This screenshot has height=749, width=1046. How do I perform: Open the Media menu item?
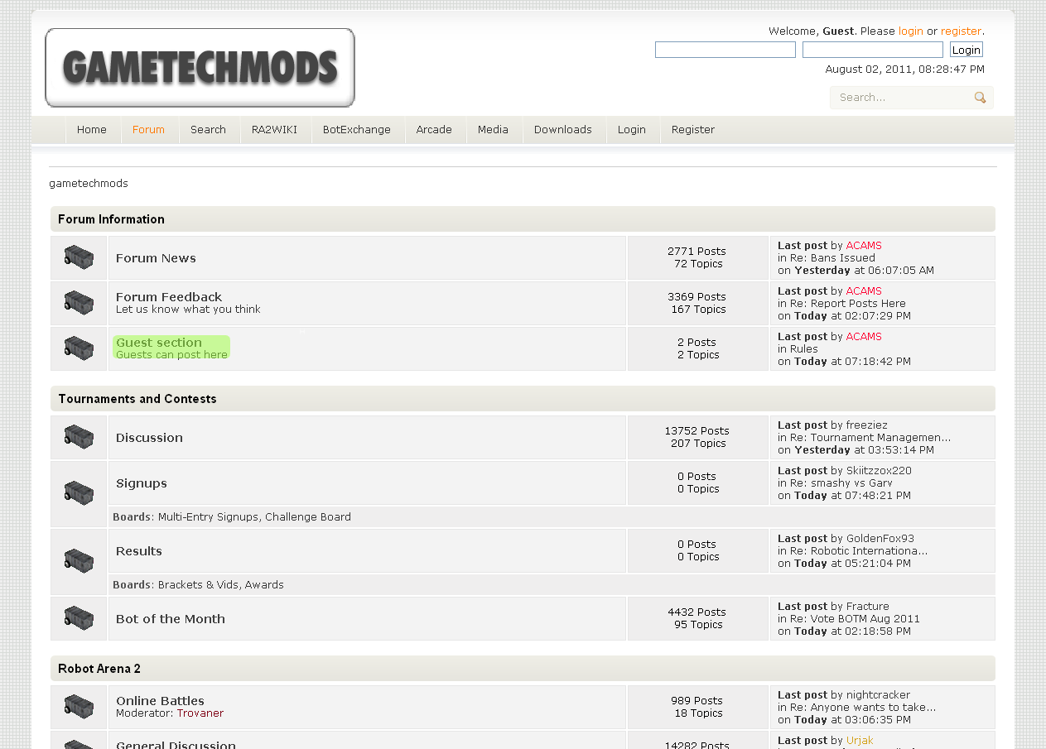click(494, 130)
